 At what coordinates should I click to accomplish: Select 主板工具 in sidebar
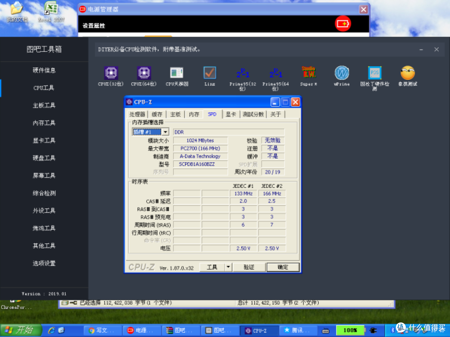tap(44, 105)
